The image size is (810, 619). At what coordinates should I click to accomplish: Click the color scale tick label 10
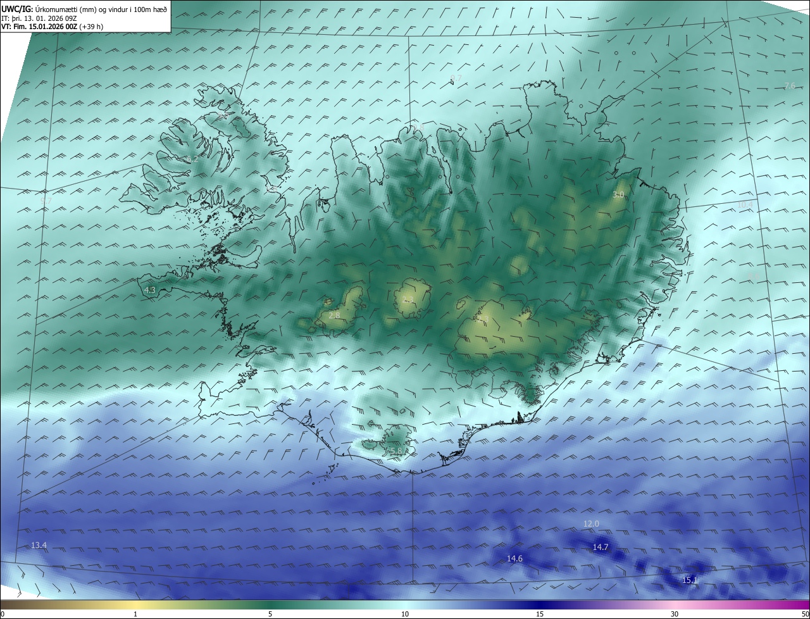[x=405, y=614]
